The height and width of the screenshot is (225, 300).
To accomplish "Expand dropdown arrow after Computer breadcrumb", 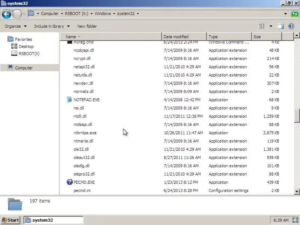I will 62,13.
